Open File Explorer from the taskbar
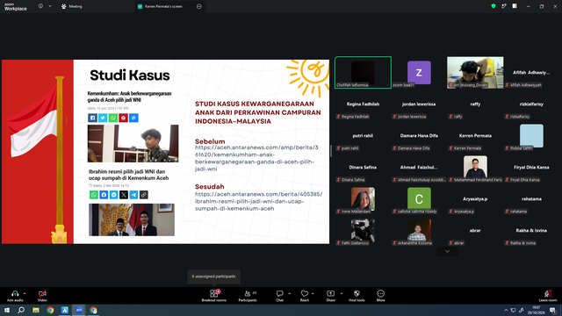This screenshot has width=562, height=316. click(x=36, y=310)
